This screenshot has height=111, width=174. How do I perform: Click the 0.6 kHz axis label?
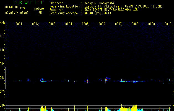[2, 105]
